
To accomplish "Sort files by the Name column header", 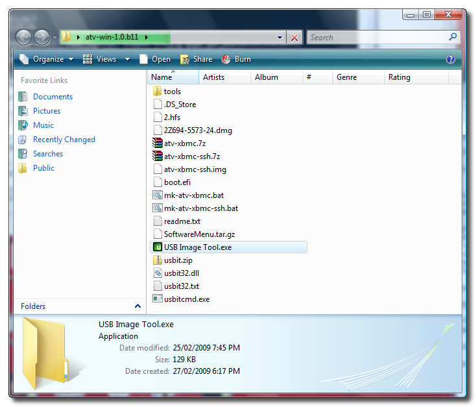I will pyautogui.click(x=172, y=77).
